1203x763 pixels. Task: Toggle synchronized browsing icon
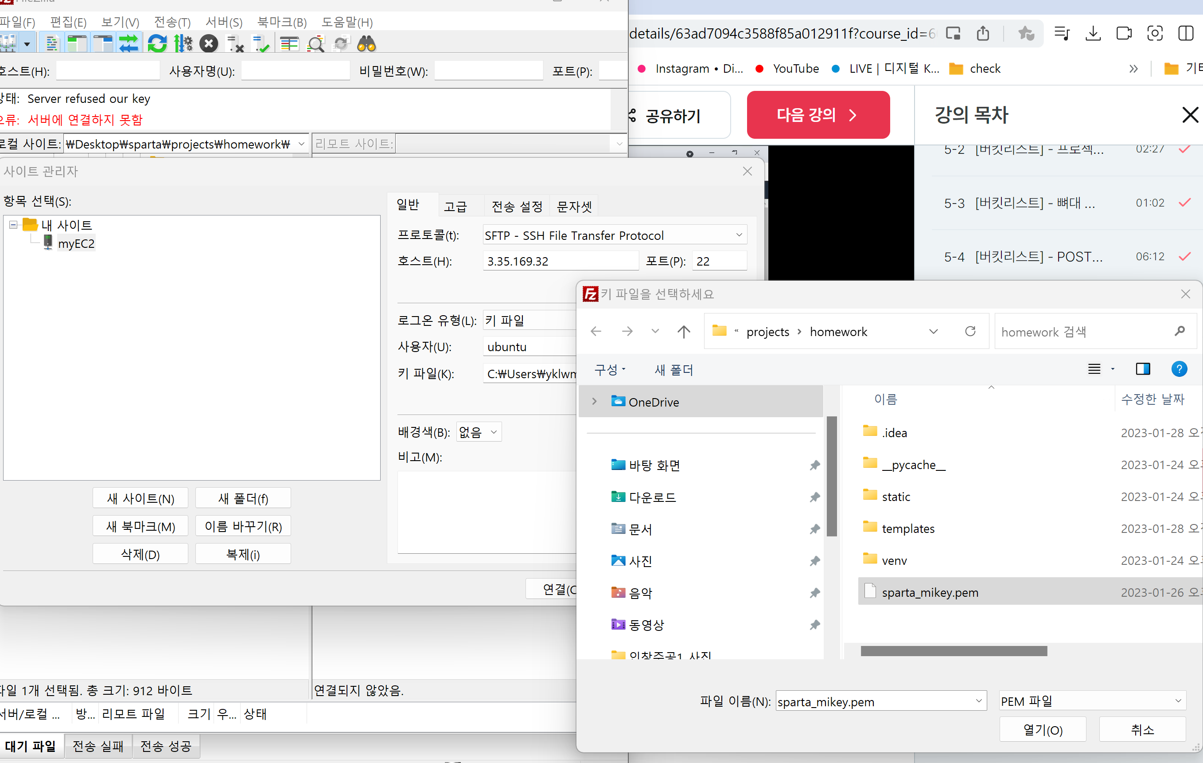341,44
